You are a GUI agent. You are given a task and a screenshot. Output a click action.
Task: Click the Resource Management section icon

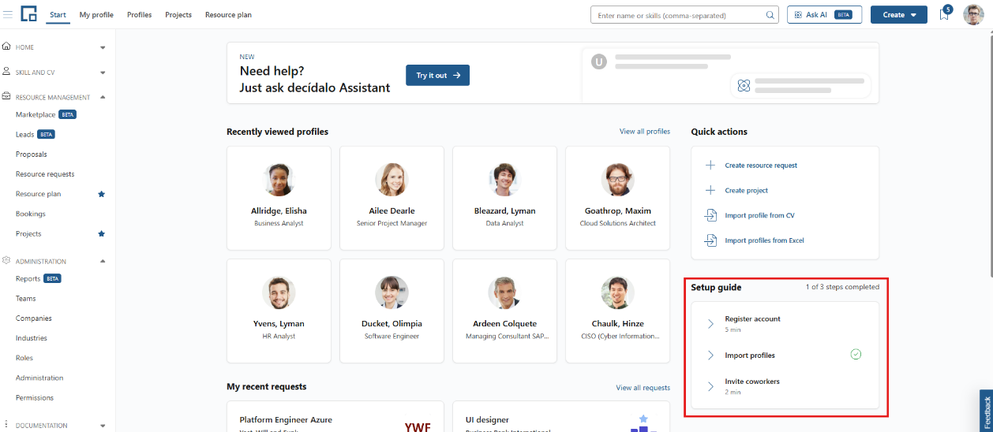[x=7, y=97]
